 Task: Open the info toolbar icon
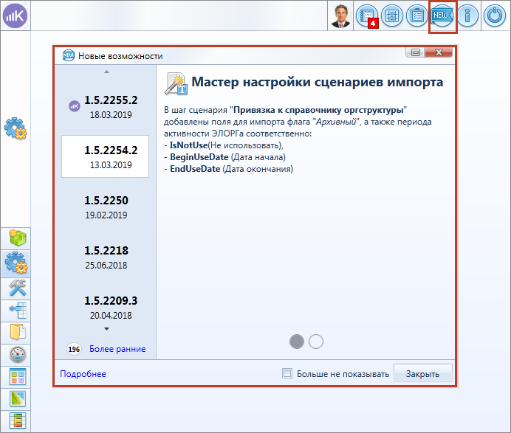pos(467,15)
